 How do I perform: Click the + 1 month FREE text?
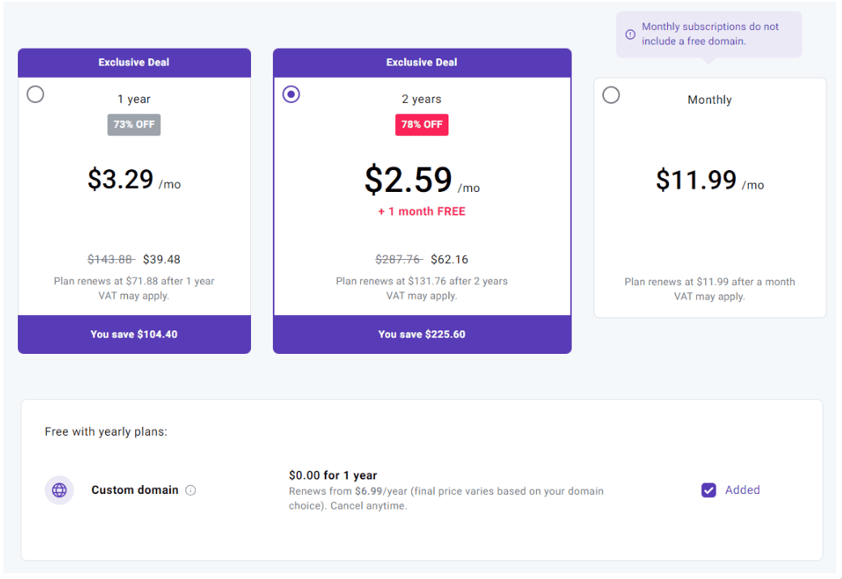[x=422, y=211]
